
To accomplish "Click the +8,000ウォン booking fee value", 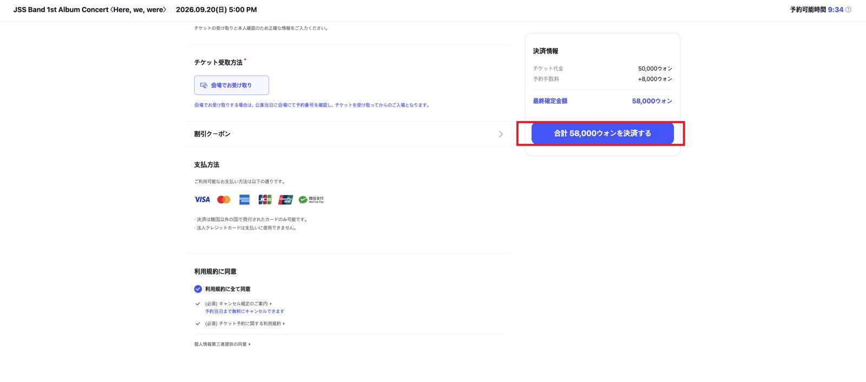I will pos(655,79).
